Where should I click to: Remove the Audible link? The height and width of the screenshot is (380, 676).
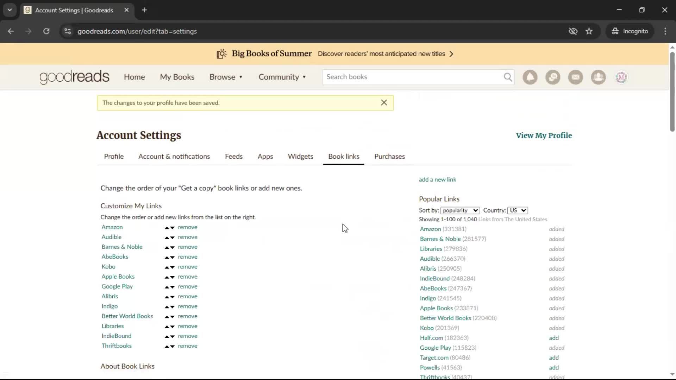point(188,237)
